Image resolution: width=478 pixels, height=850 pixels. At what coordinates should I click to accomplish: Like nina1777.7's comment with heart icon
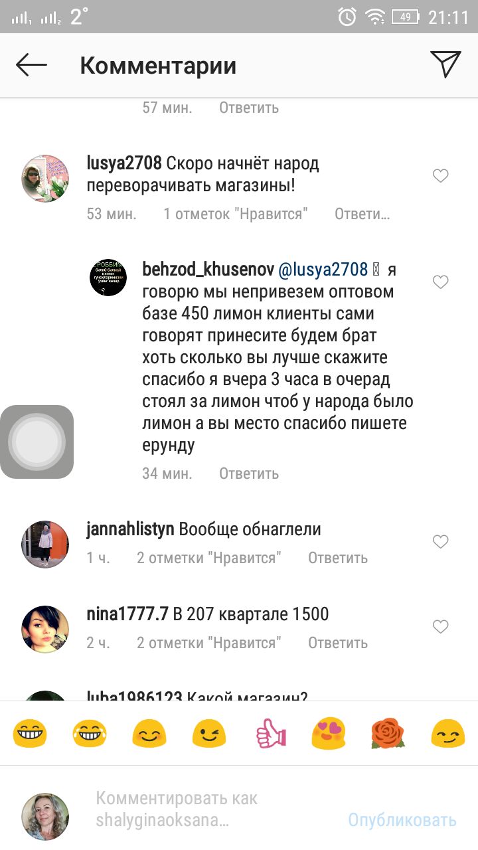coord(441,626)
